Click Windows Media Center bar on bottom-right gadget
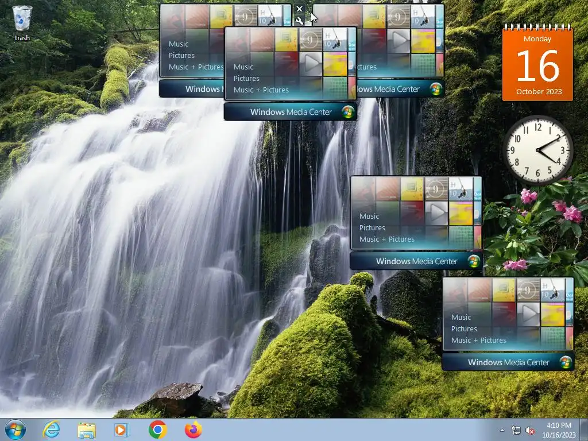This screenshot has width=588, height=441. tap(508, 362)
